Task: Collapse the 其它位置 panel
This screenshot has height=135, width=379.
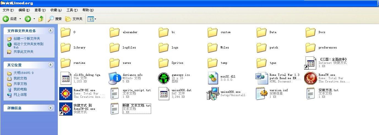Action: coord(50,65)
